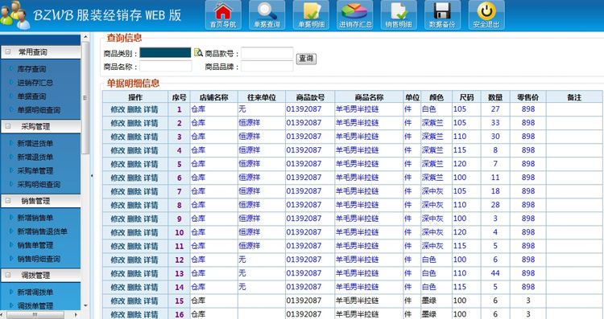Click the users logo beside BZWB title
This screenshot has width=604, height=319.
pyautogui.click(x=14, y=15)
